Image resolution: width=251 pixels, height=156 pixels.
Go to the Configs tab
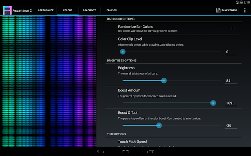point(111,11)
